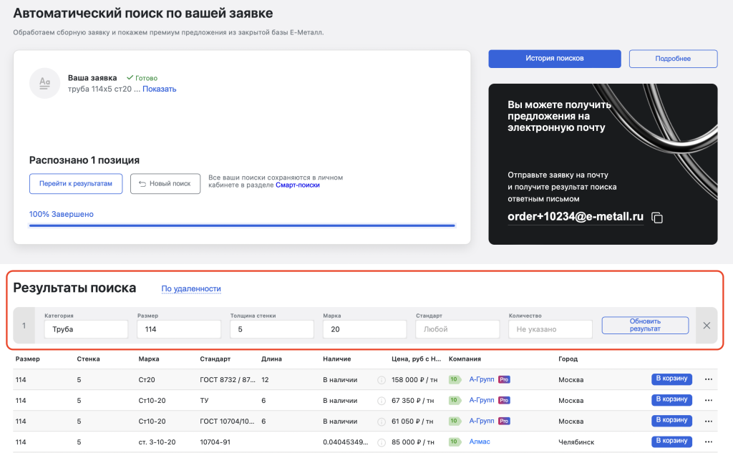Open three-dot menu for 158 000 ₽ row

pyautogui.click(x=709, y=380)
